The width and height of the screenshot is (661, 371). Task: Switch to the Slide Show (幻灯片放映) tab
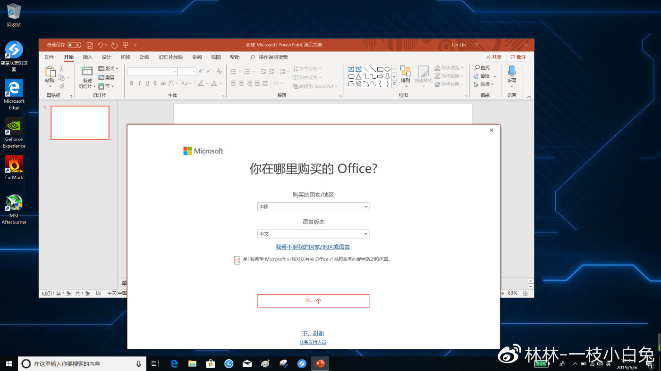(170, 57)
